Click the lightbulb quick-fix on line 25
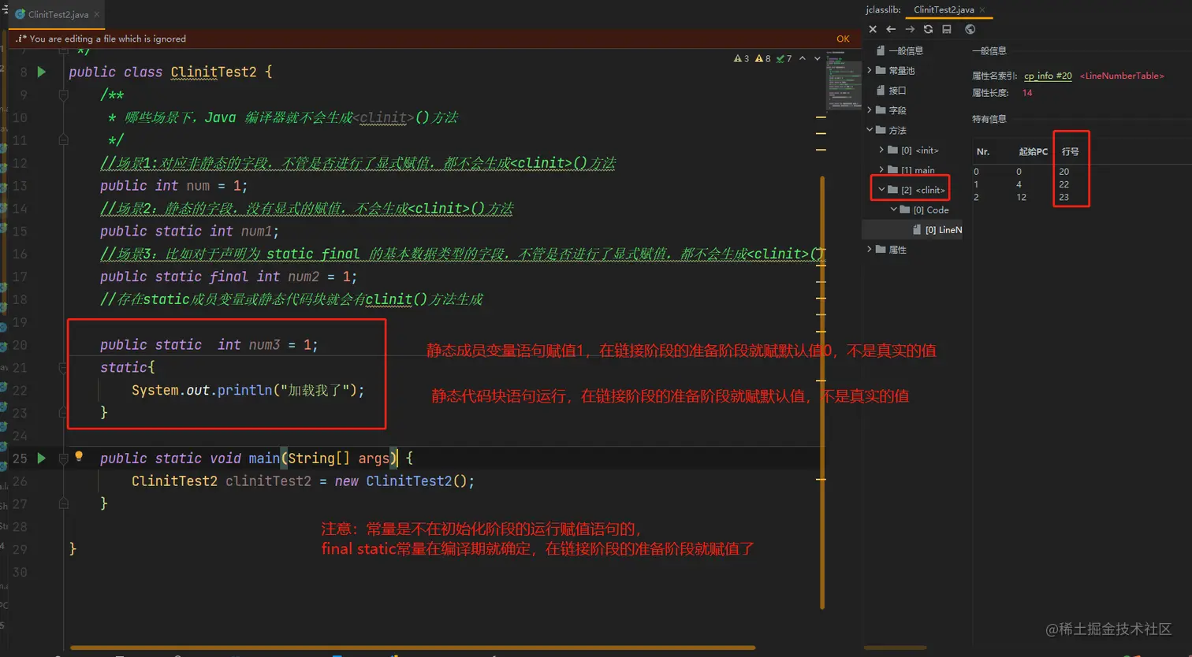Screen dimensions: 1192x657 coord(79,456)
